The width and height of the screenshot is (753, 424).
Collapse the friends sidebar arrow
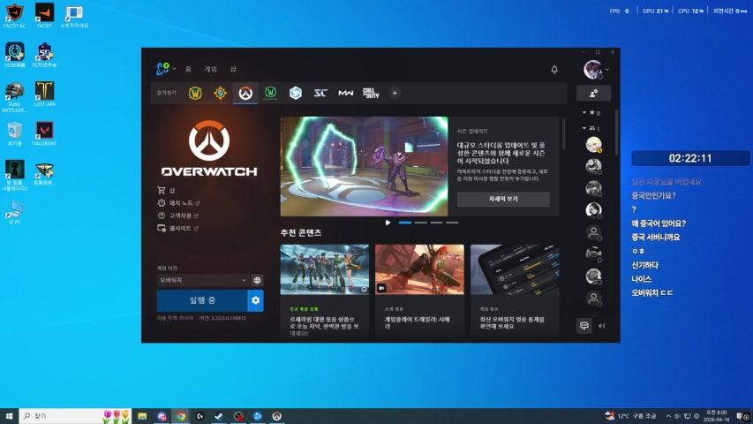click(x=602, y=326)
